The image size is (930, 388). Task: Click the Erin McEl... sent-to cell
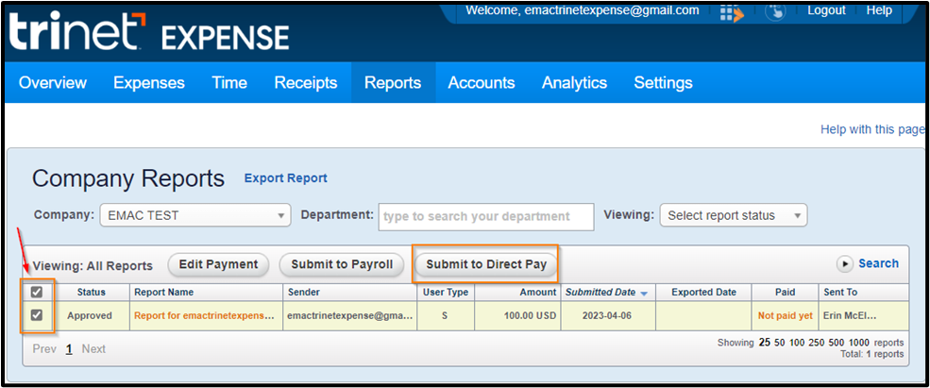click(x=864, y=315)
